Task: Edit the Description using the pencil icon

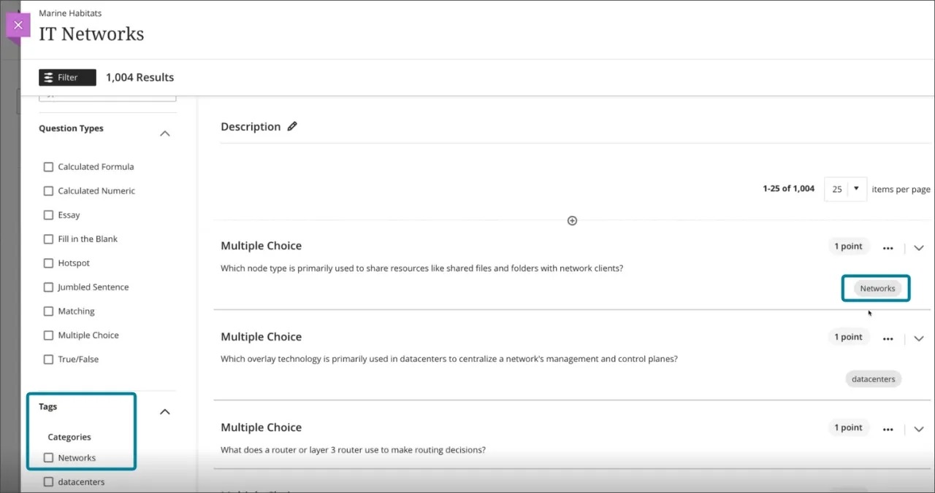Action: (292, 125)
